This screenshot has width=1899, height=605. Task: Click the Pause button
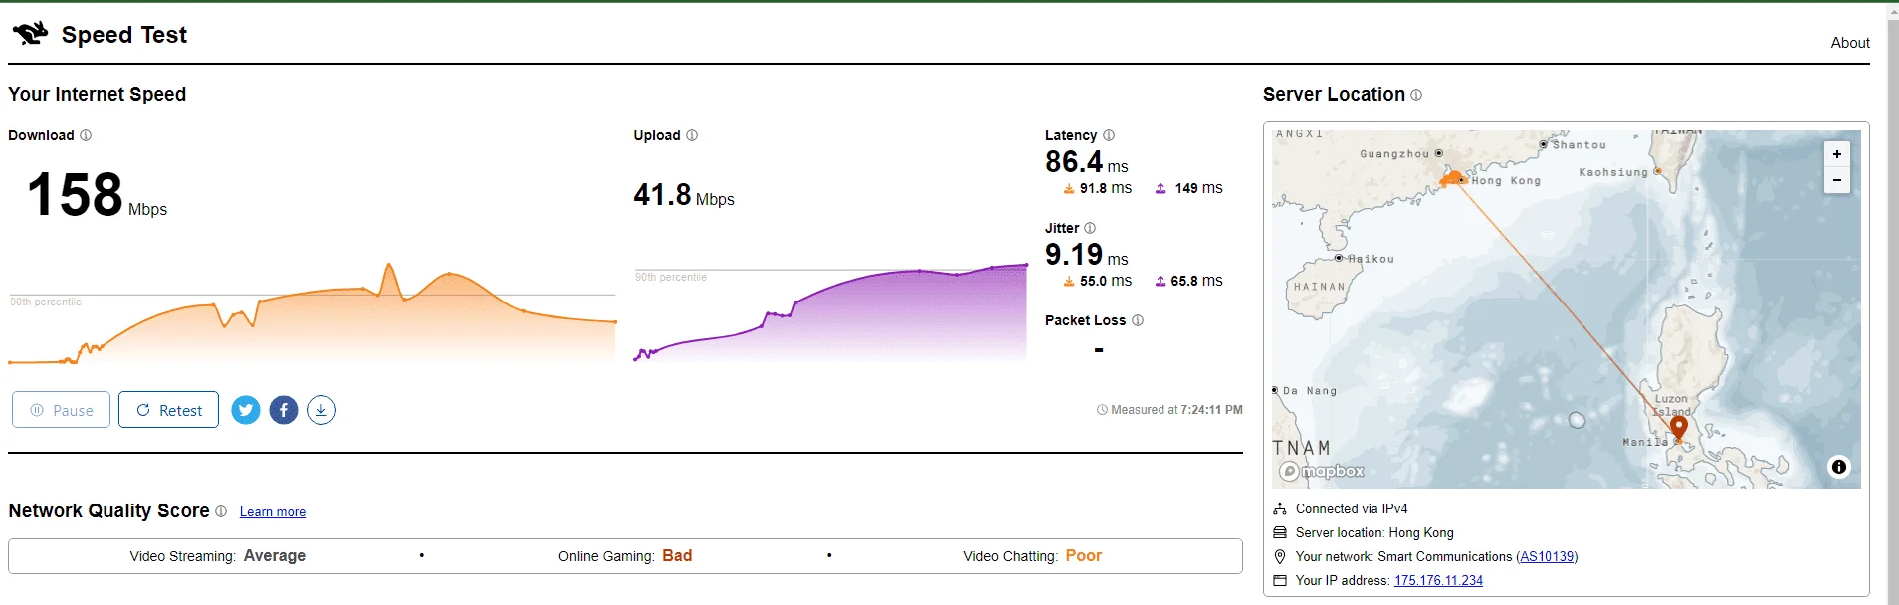point(62,410)
